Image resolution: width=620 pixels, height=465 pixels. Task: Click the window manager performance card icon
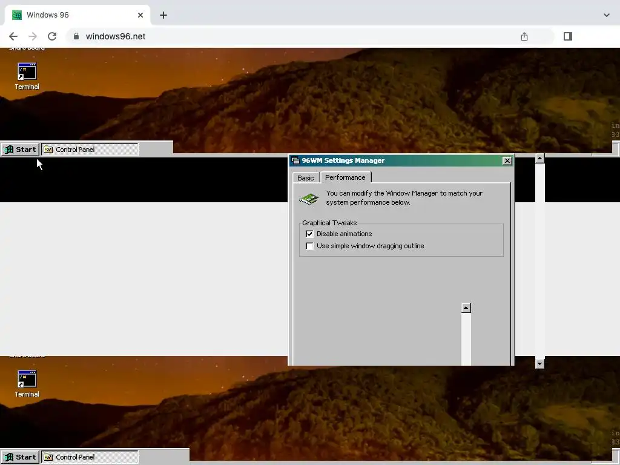(x=309, y=198)
